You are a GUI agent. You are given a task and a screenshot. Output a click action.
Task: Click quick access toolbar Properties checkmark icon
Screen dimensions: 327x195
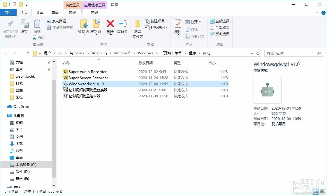coord(14,4)
